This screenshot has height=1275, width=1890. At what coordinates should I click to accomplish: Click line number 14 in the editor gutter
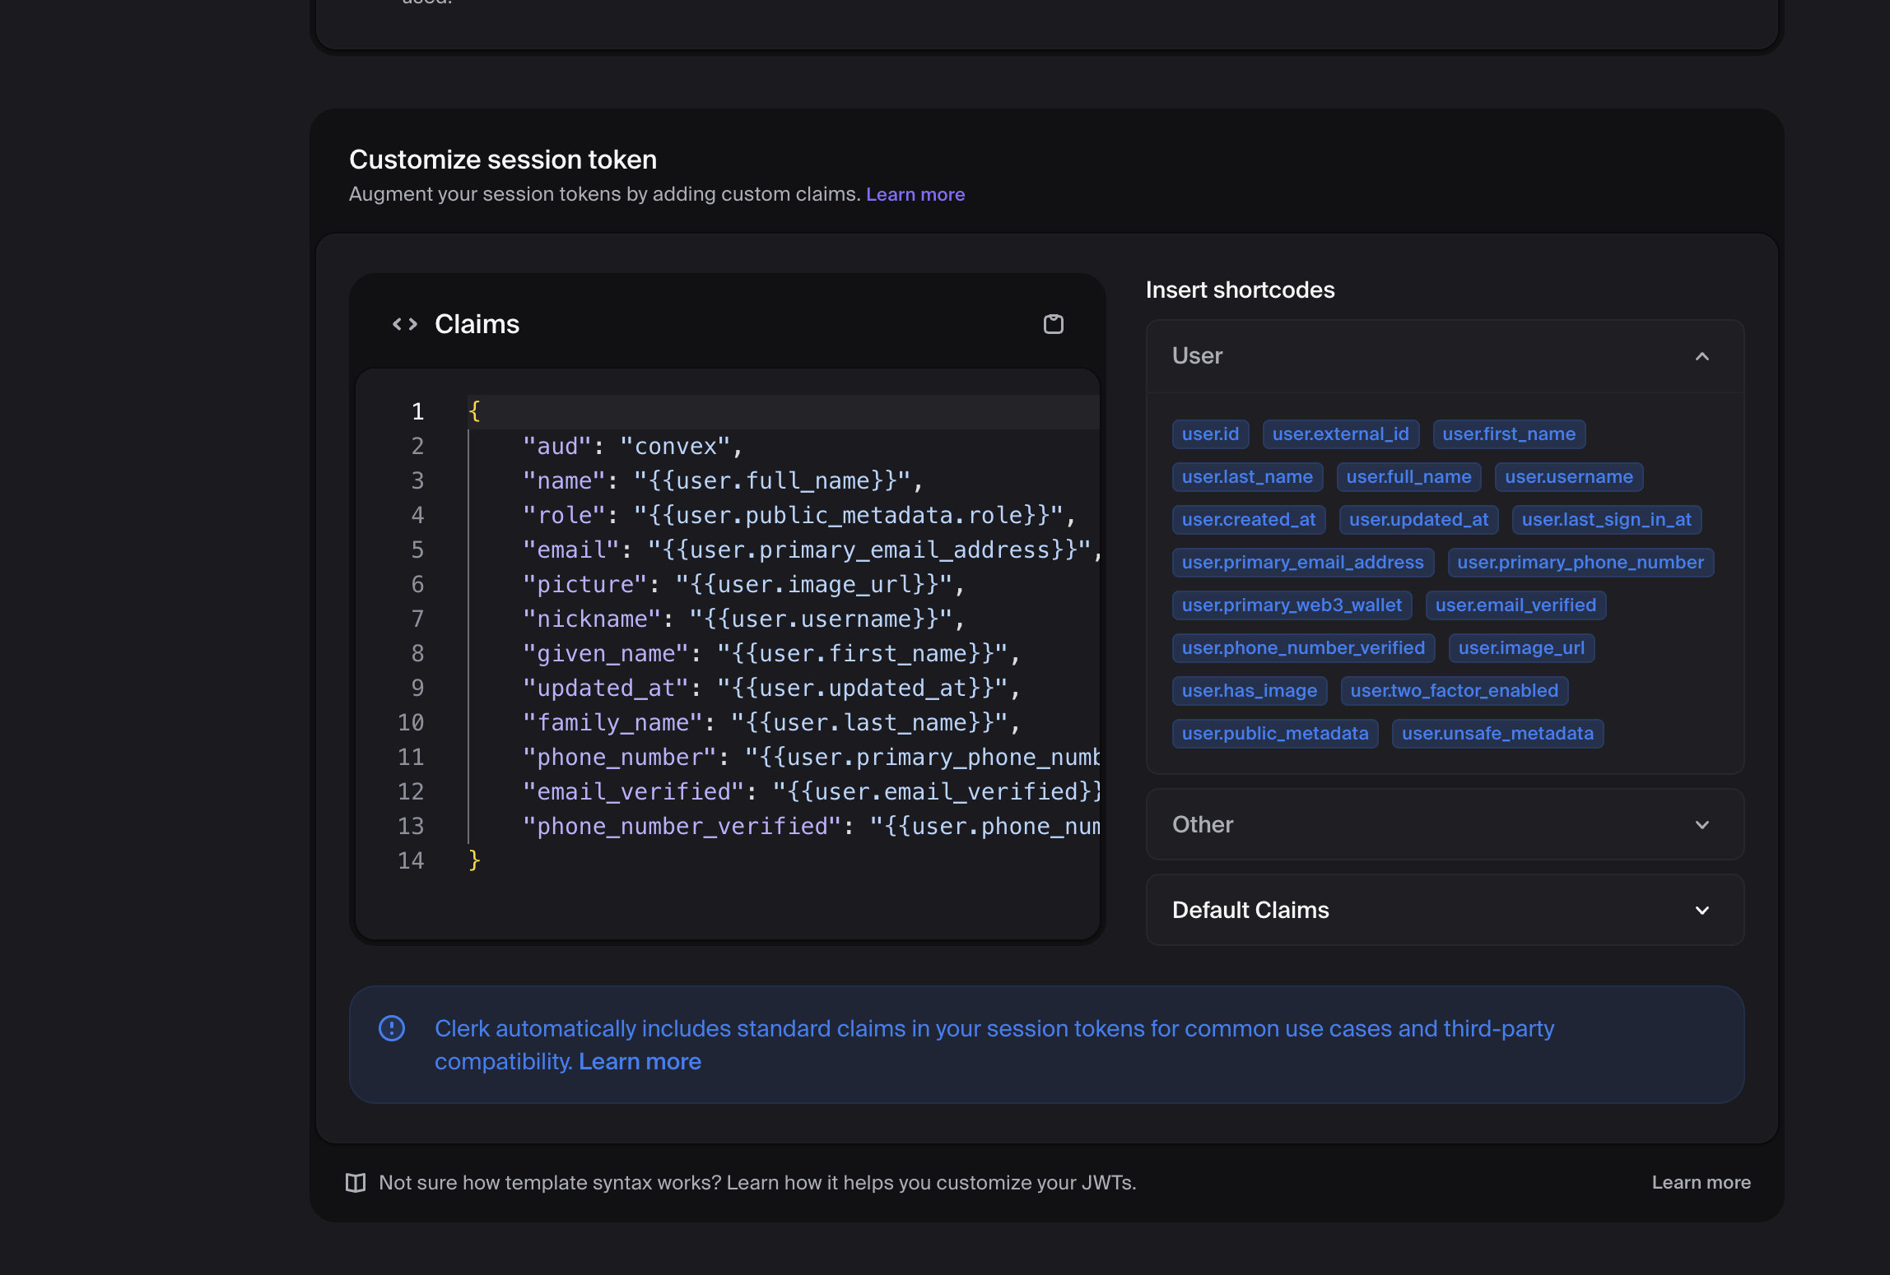click(411, 861)
